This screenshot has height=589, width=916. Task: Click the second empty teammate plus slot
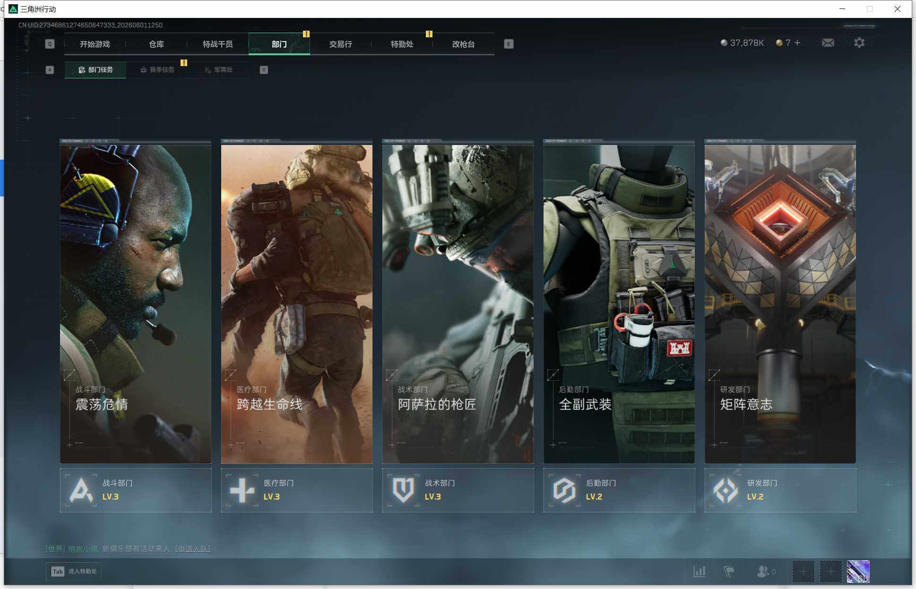coord(830,572)
